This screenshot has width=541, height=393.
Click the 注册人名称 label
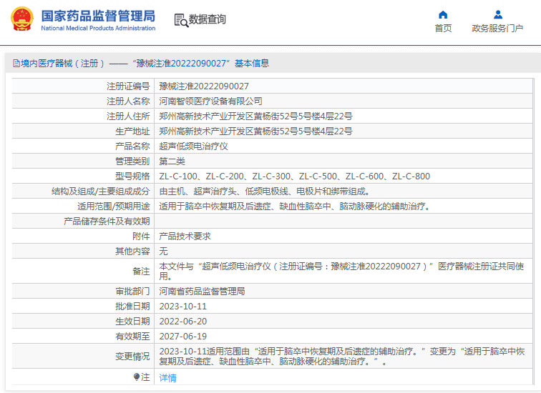tap(128, 101)
